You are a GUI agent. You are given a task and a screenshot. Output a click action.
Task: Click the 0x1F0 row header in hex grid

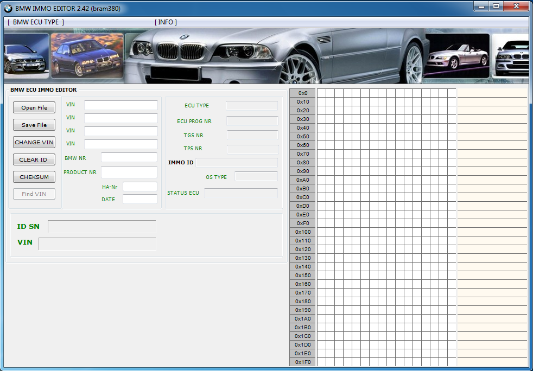pyautogui.click(x=302, y=362)
